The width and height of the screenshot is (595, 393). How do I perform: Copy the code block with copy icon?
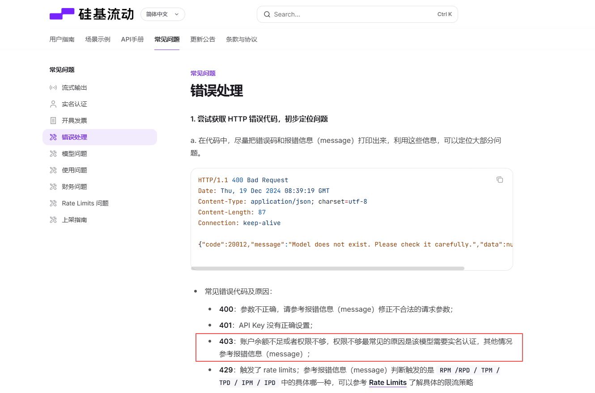point(500,180)
